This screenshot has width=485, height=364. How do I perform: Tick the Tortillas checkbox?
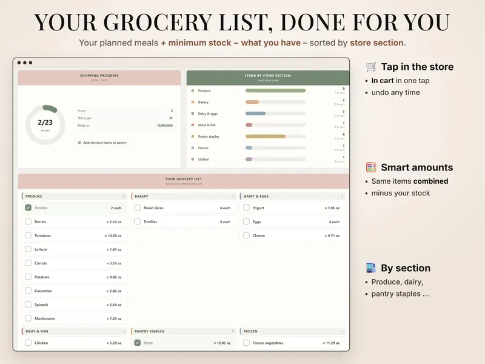138,221
